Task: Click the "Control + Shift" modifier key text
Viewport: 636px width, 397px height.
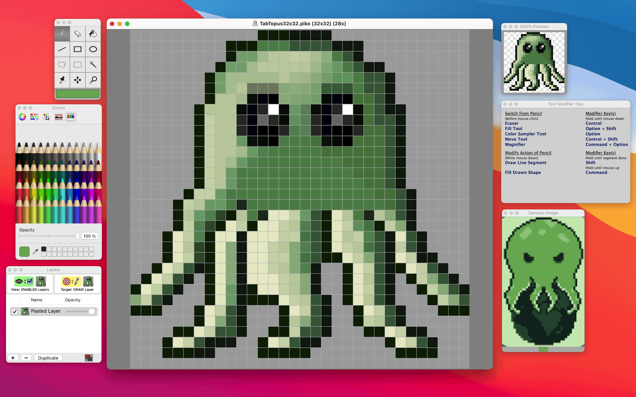Action: coord(602,139)
